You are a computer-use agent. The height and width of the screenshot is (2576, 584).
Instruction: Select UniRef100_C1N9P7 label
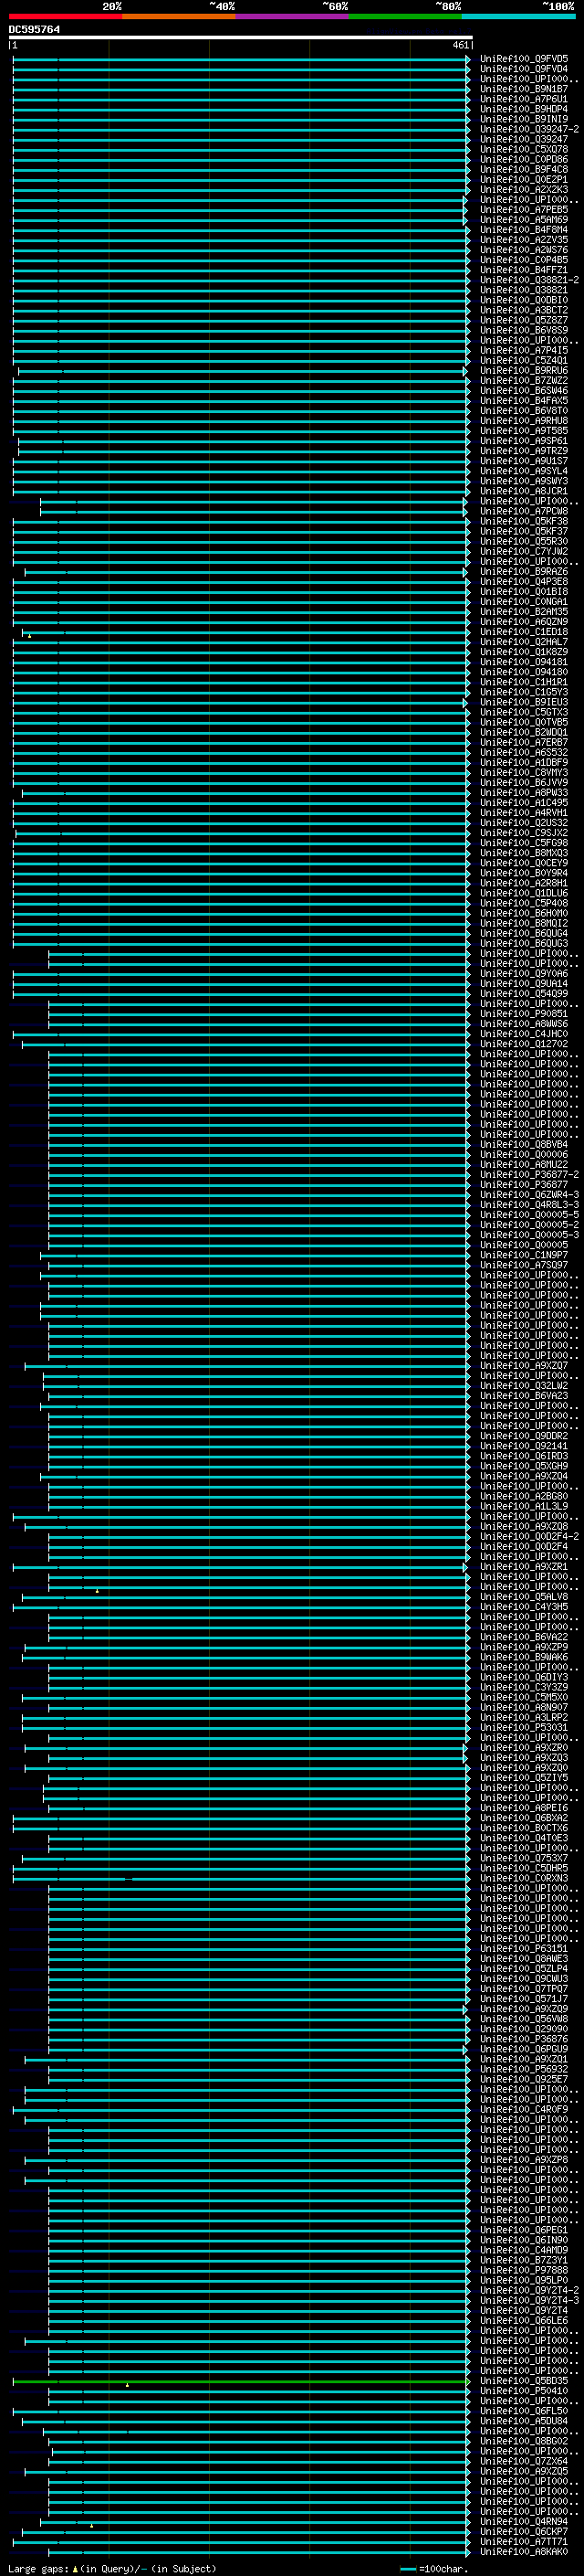[524, 1255]
